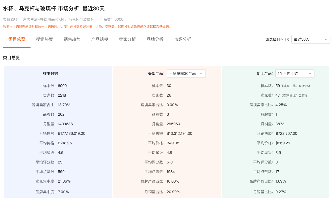Open the 1个月内上架 dropdown
Image resolution: width=336 pixels, height=203 pixels.
(295, 74)
